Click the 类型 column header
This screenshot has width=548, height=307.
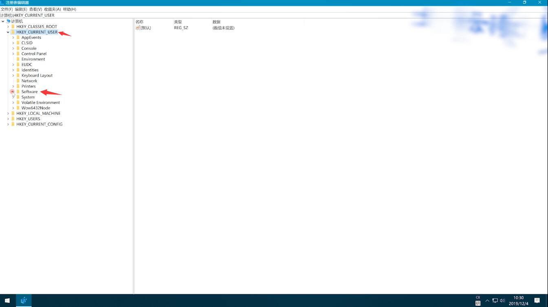[178, 22]
